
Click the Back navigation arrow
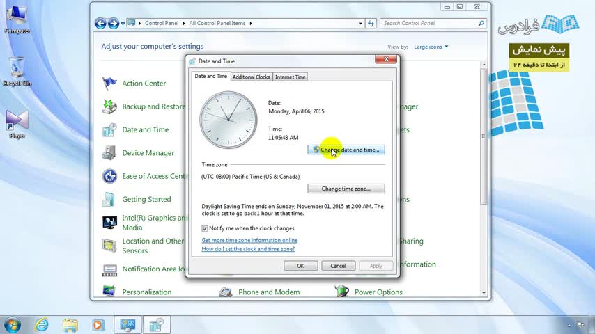[100, 24]
